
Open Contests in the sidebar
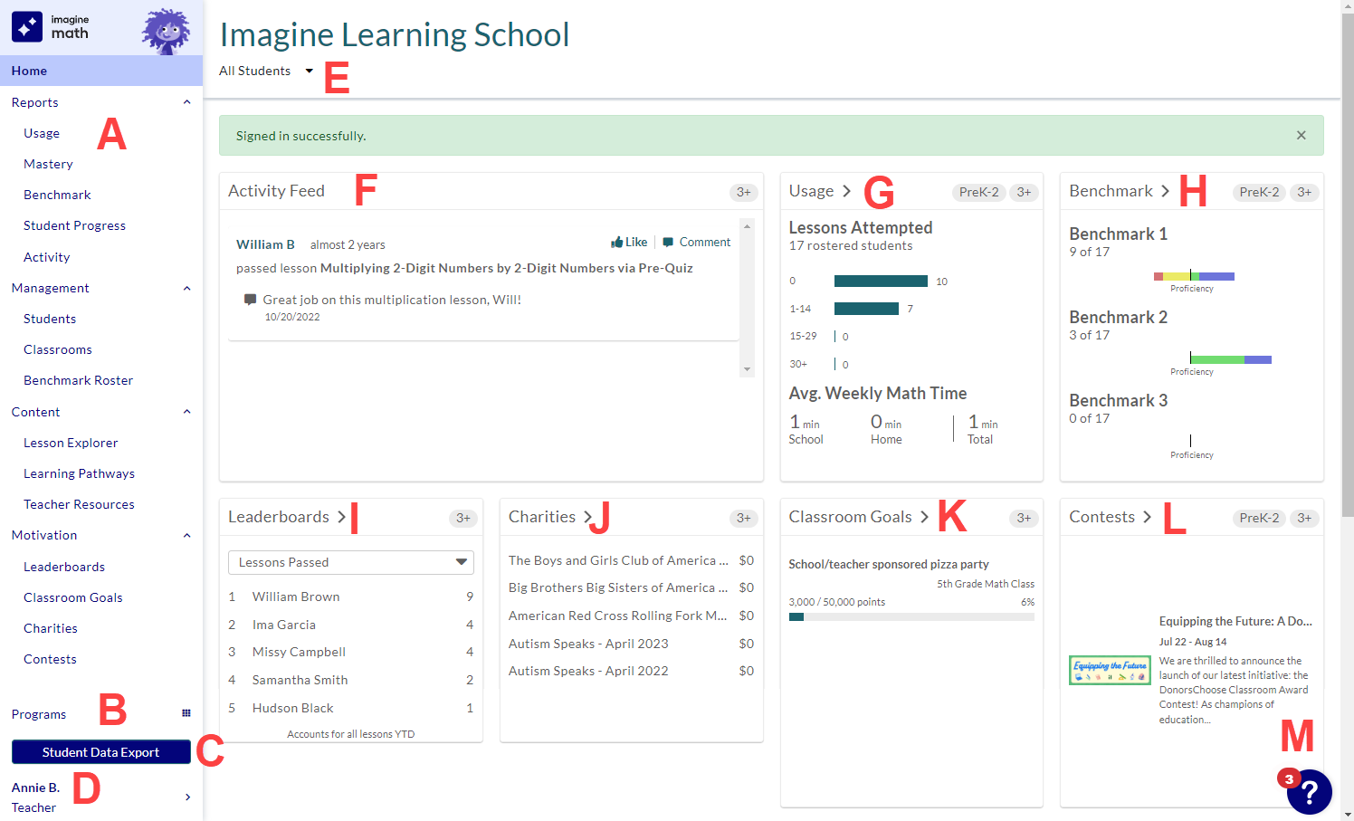point(50,659)
